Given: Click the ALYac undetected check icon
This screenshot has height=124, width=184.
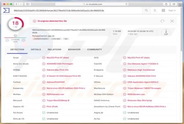Looking at the screenshot, I should pyautogui.click(x=125, y=119).
